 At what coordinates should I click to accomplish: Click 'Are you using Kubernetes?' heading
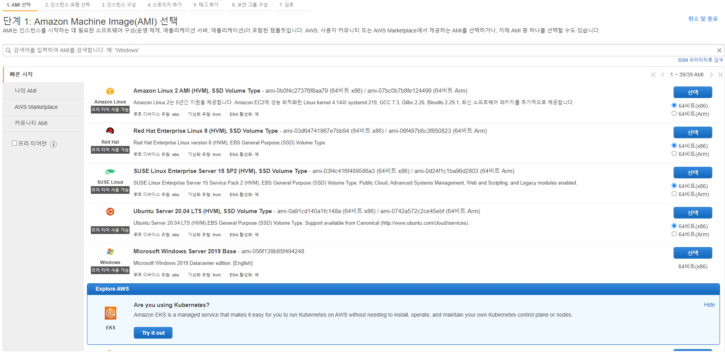[172, 305]
